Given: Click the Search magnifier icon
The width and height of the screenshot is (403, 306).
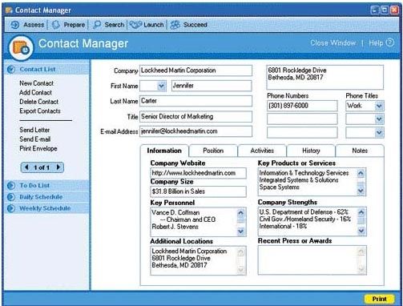Looking at the screenshot, I should 97,25.
